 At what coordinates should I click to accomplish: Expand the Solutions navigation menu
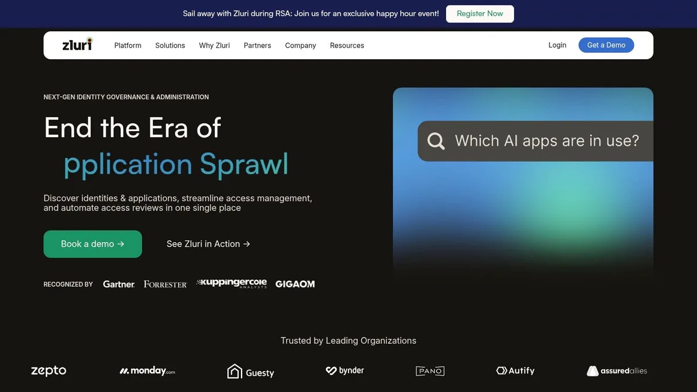pos(170,45)
